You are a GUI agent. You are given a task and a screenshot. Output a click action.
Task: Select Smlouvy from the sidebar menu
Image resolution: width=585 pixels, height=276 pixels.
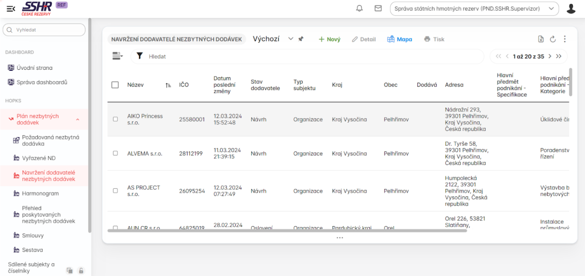tap(33, 235)
